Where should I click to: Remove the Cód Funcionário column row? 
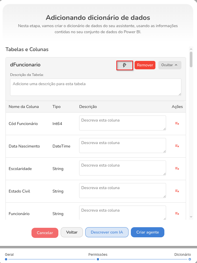pyautogui.click(x=177, y=124)
